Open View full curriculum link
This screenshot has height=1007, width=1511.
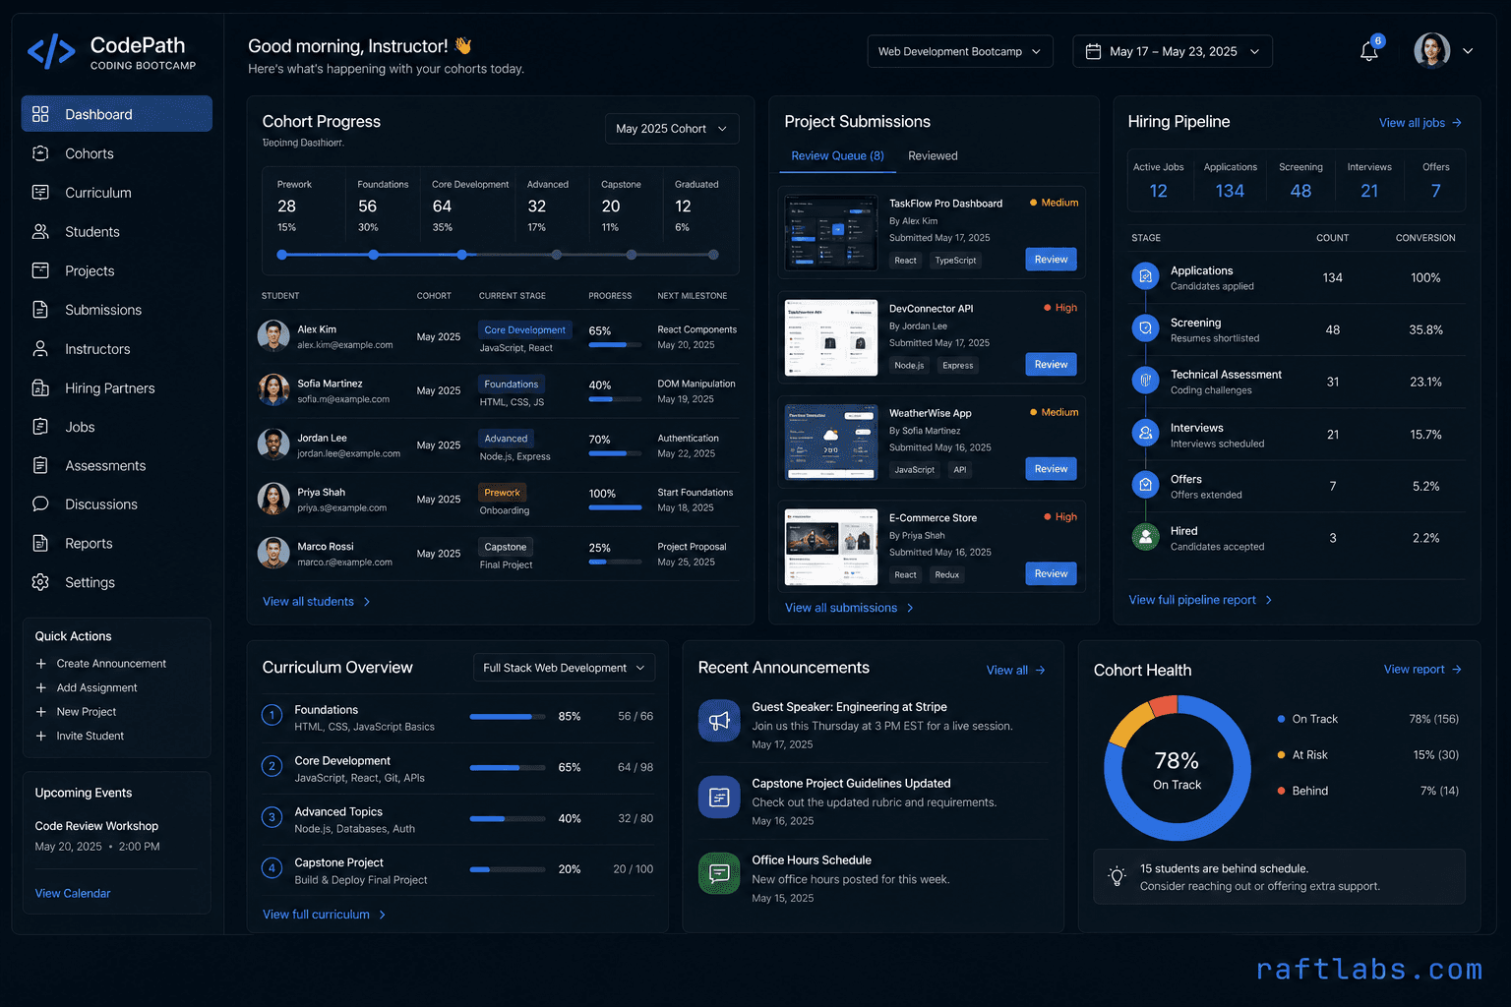(x=325, y=915)
